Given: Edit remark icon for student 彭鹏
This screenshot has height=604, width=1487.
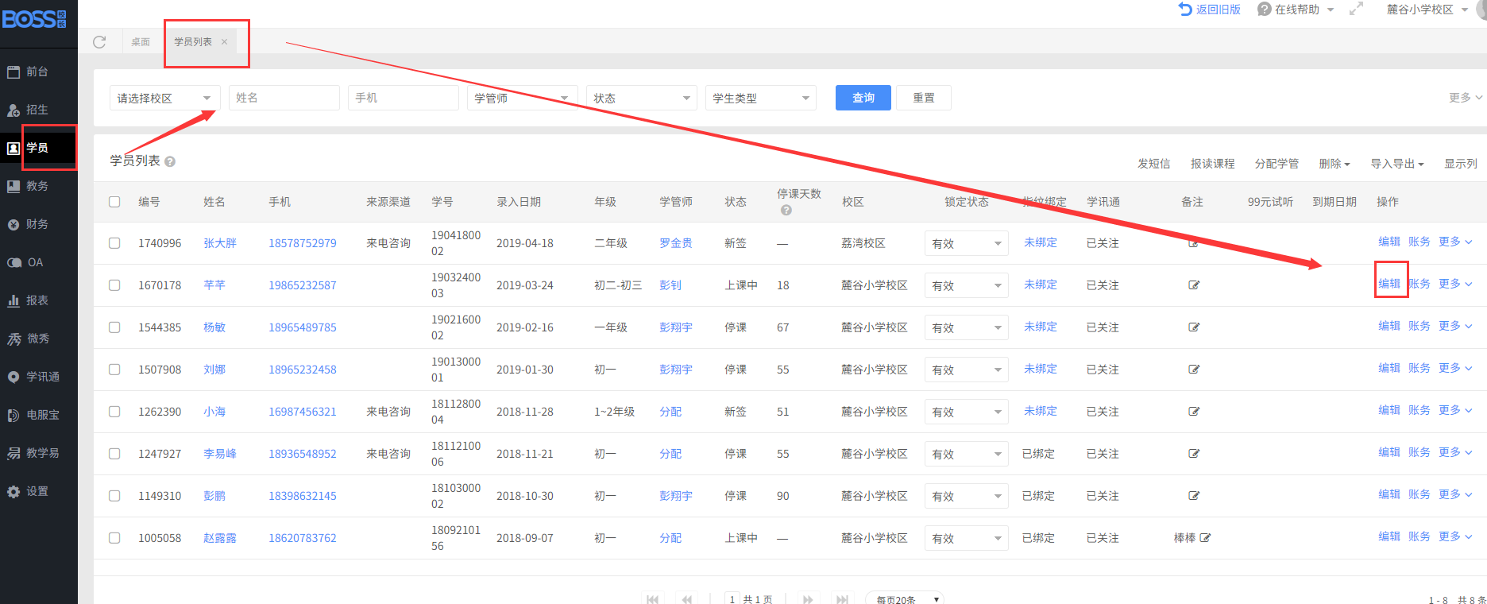Looking at the screenshot, I should (x=1194, y=496).
